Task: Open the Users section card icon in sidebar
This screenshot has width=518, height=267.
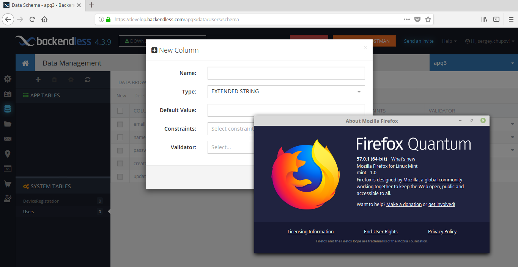Action: pyautogui.click(x=8, y=94)
